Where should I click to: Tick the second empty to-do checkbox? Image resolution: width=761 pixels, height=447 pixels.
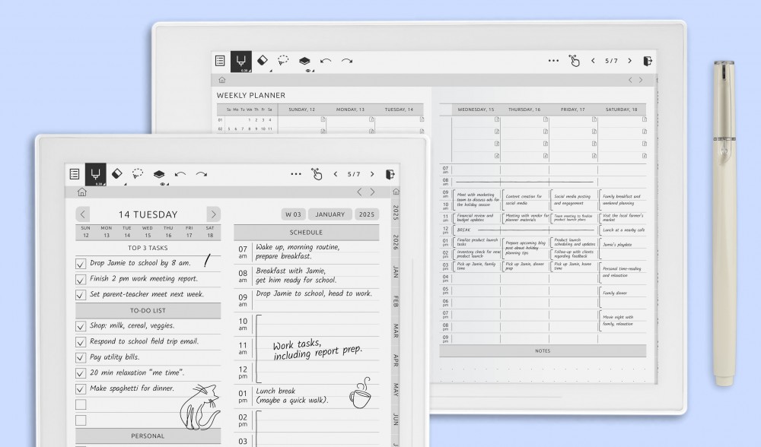click(x=81, y=420)
